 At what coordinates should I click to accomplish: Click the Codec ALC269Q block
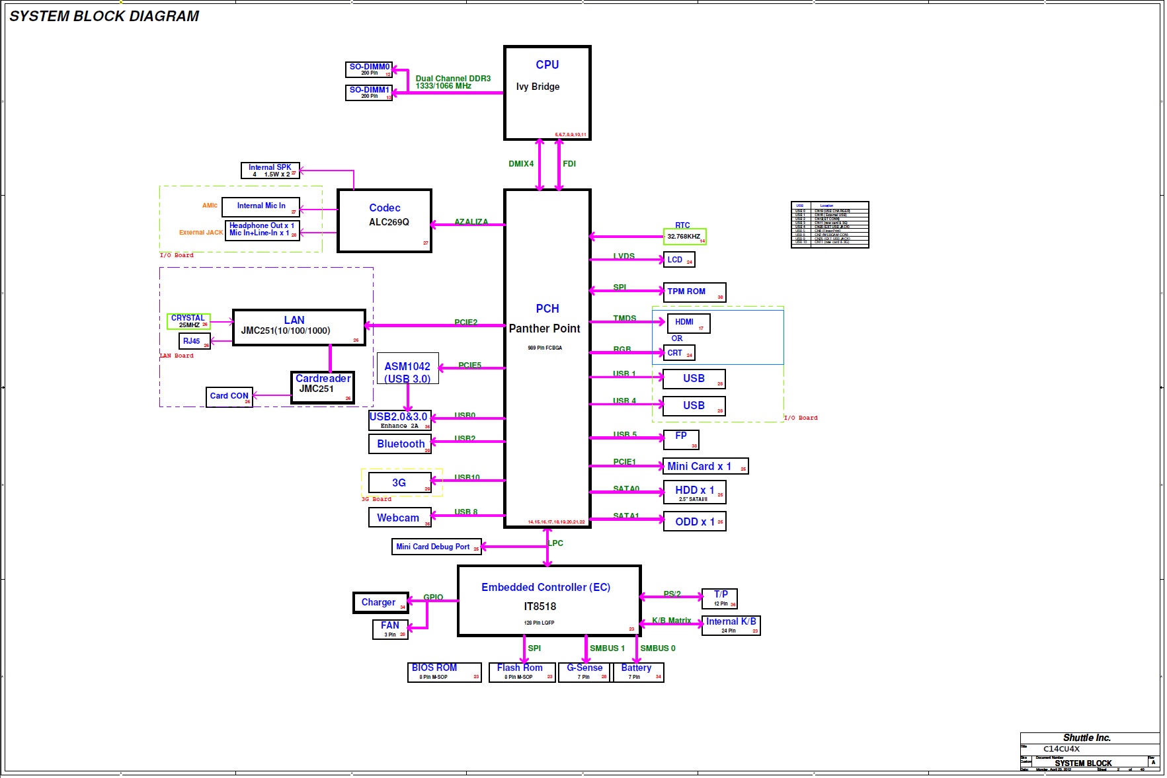point(384,221)
